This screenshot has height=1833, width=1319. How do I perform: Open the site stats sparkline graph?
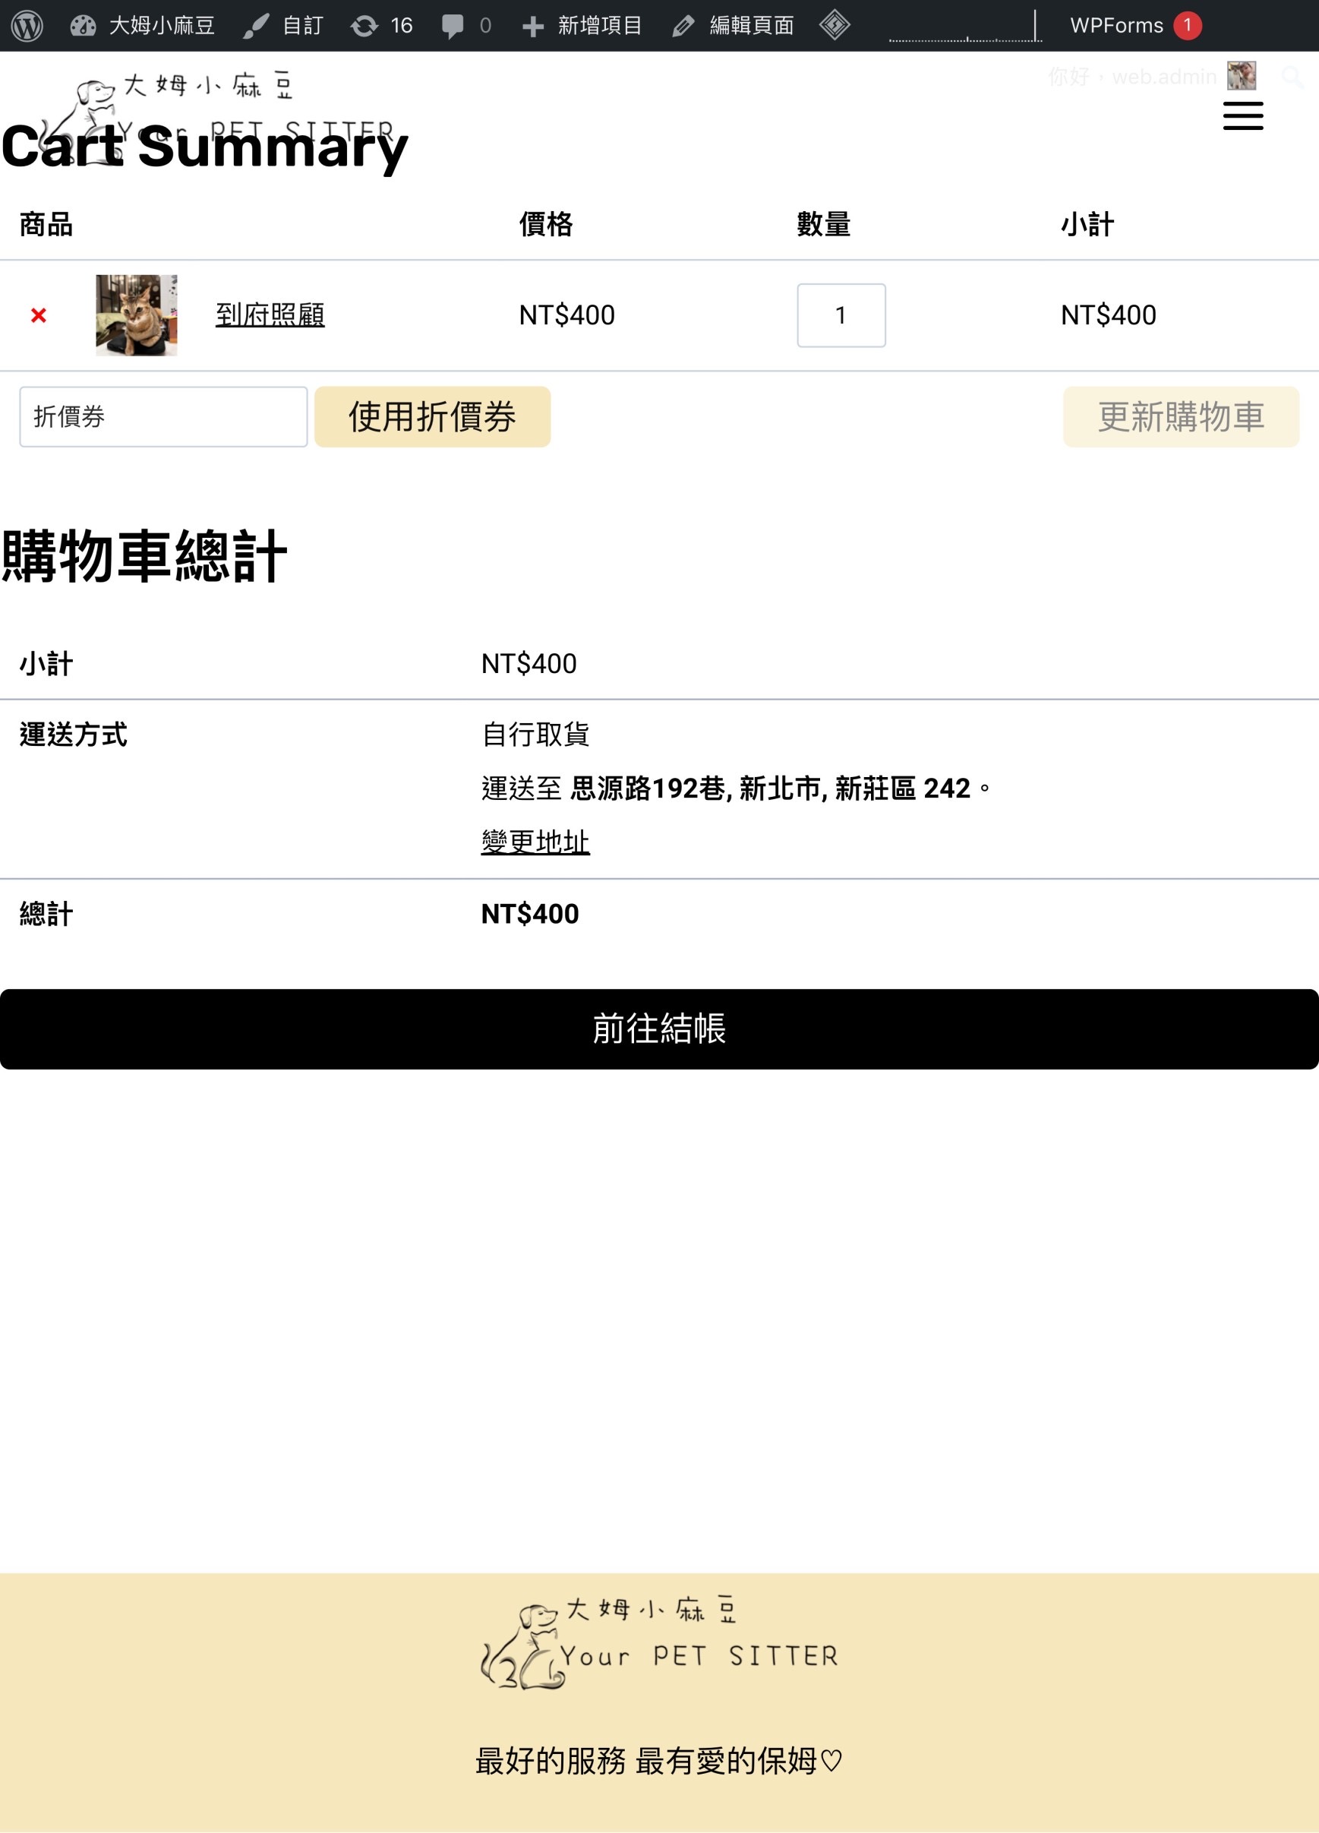pos(964,26)
